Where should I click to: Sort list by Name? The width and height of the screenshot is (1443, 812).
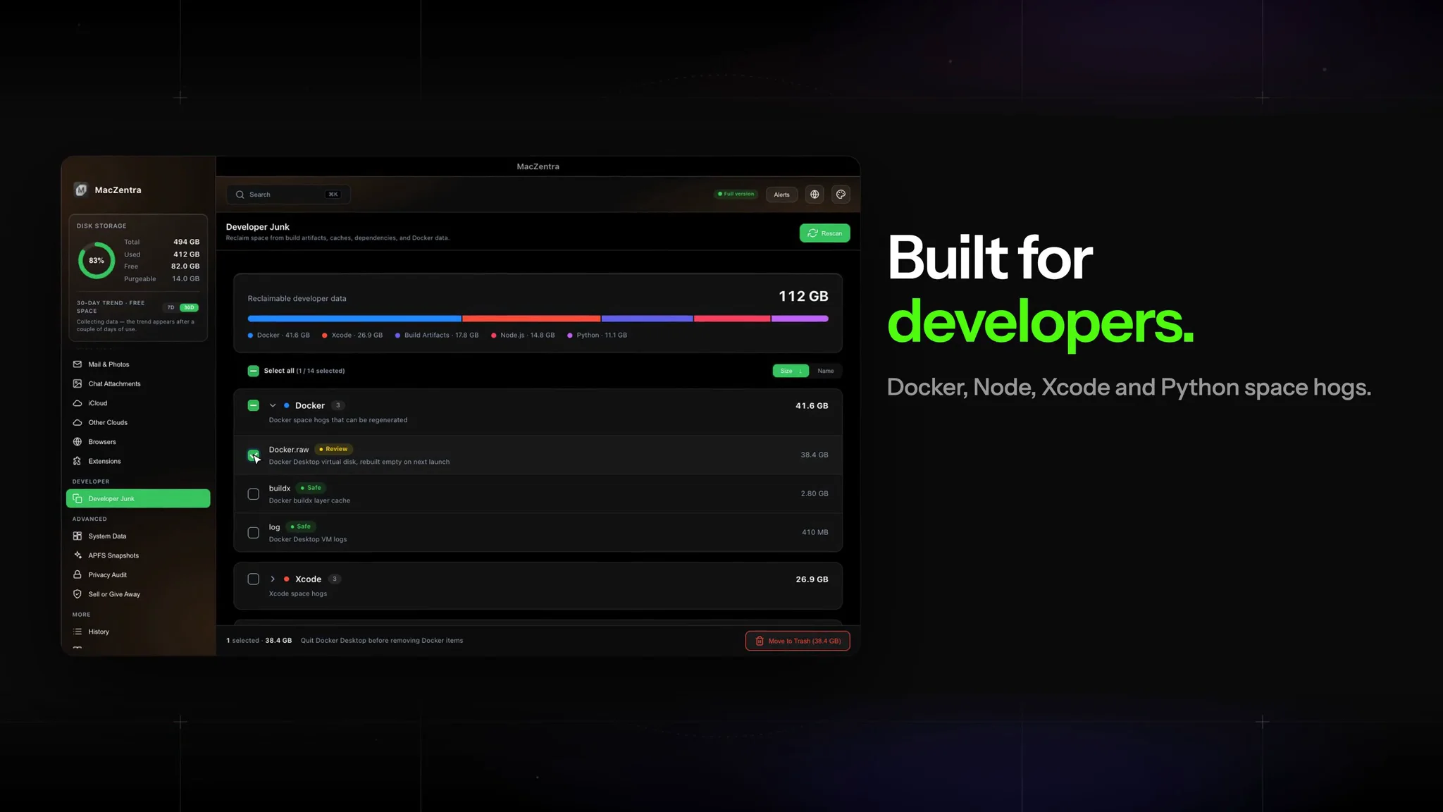(826, 371)
